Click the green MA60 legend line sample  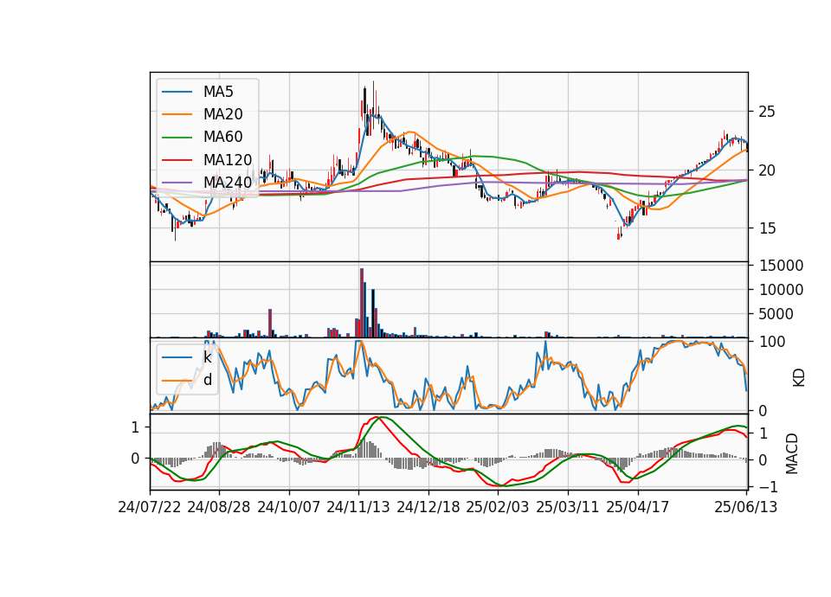177,138
